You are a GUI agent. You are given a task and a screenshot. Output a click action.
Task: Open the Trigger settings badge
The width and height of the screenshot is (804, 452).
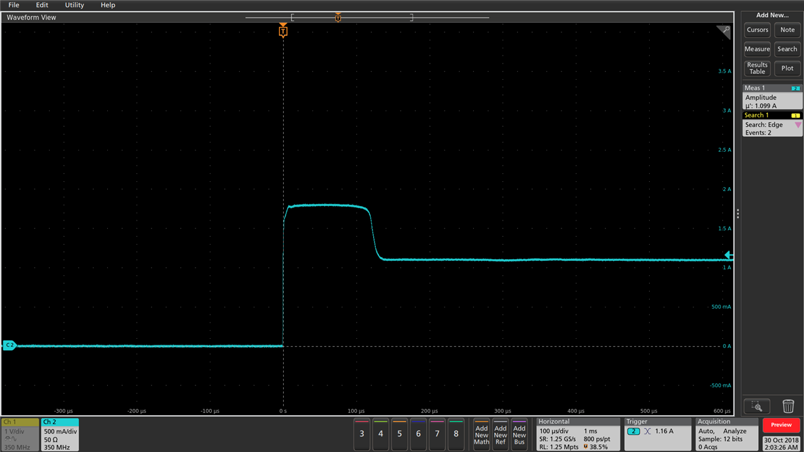click(657, 434)
